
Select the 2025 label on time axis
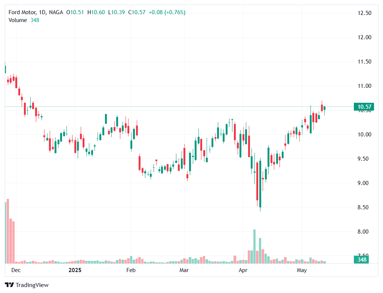75,270
